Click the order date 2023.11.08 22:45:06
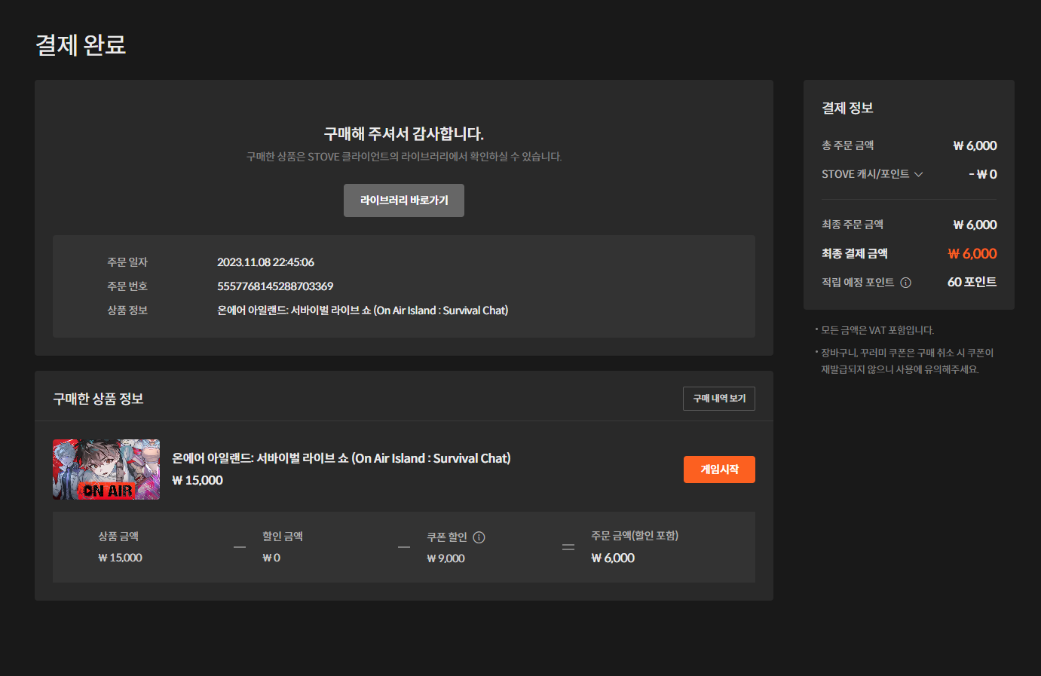Viewport: 1041px width, 676px height. click(x=265, y=262)
